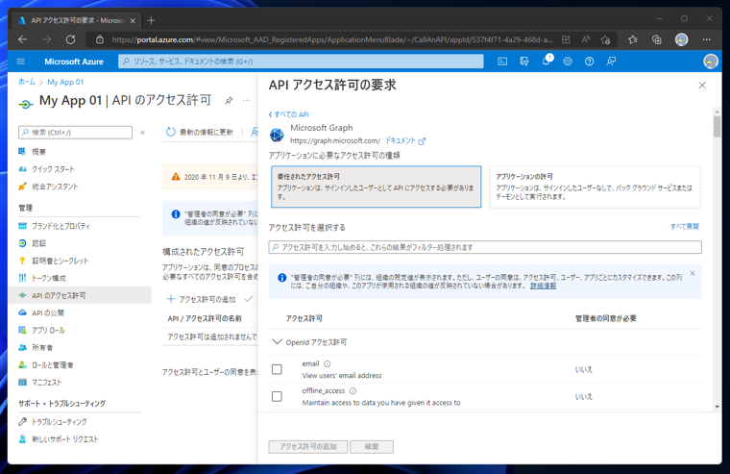Check the email permission checkbox

click(277, 369)
